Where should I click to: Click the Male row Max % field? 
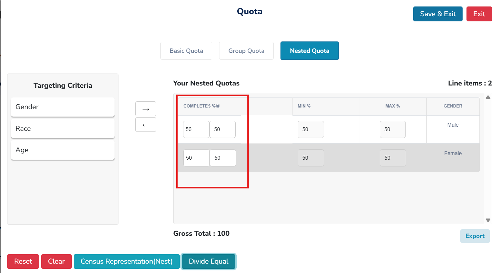click(392, 129)
